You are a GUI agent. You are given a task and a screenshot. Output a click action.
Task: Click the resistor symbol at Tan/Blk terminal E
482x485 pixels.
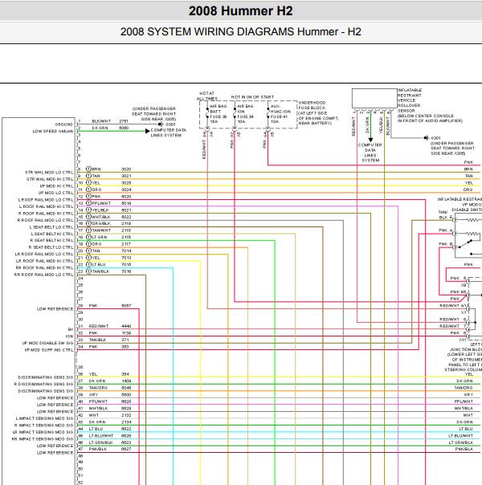pyautogui.click(x=473, y=220)
